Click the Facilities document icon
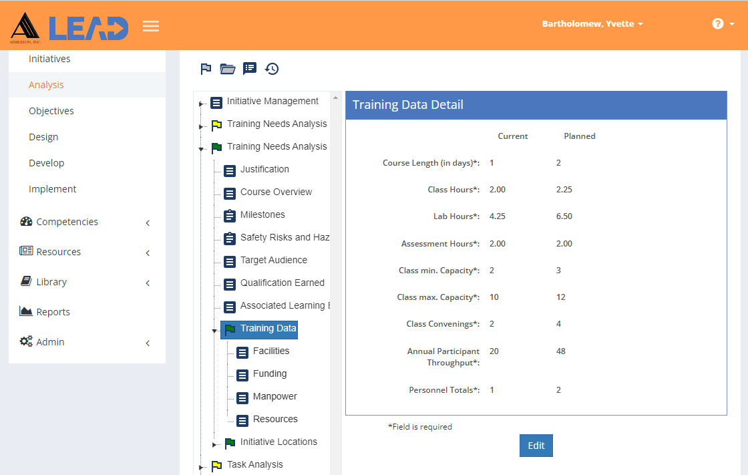This screenshot has height=475, width=748. [x=242, y=353]
